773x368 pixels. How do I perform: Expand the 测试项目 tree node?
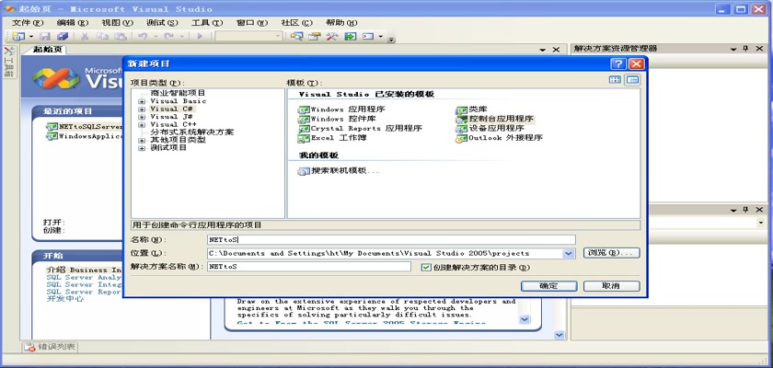[142, 148]
